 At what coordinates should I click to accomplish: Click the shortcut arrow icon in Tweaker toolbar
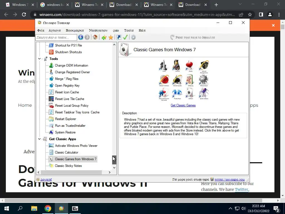click(119, 37)
